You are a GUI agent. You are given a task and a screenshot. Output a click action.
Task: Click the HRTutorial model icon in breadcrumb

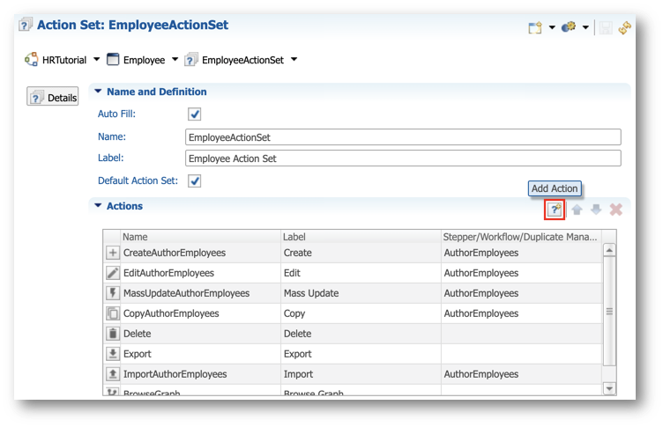tap(31, 60)
